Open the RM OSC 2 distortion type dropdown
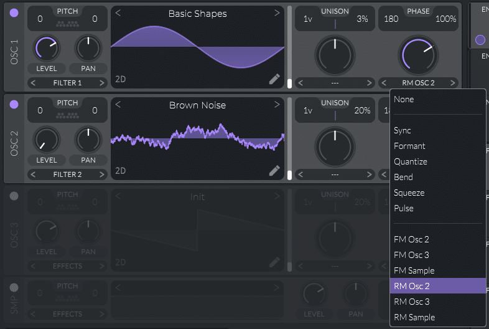Screen dimensions: 489x329 (x=418, y=83)
